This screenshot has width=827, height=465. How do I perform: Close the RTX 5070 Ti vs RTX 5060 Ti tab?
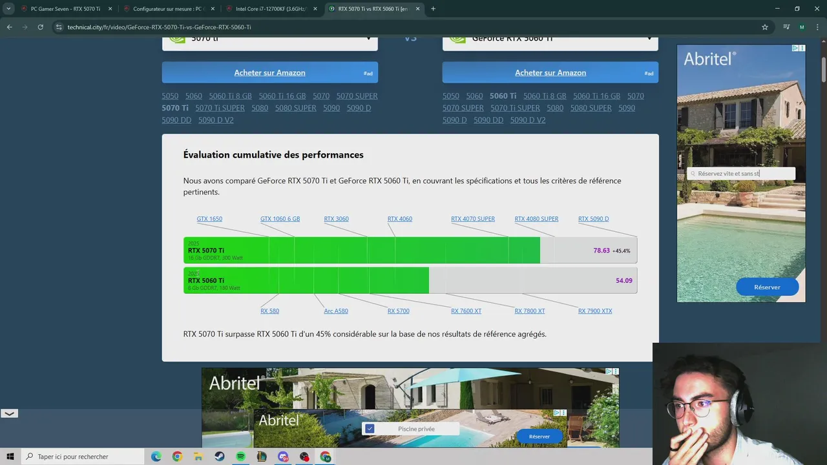(x=417, y=9)
